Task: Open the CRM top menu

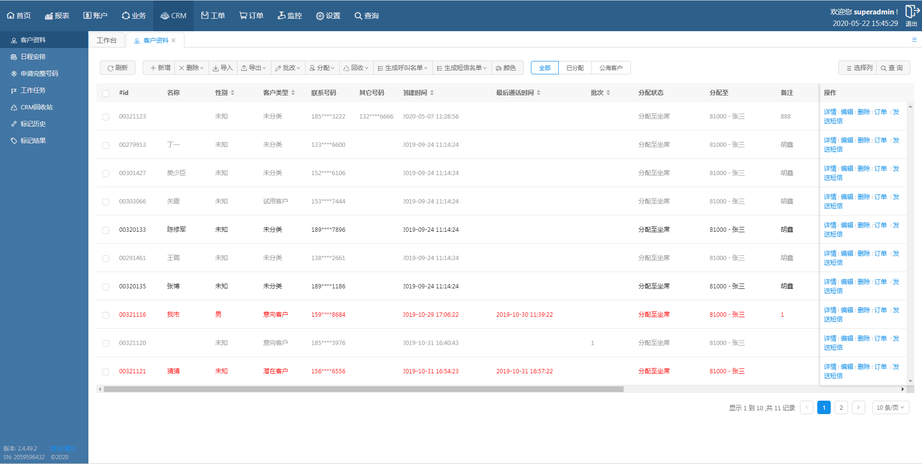Action: [x=173, y=16]
